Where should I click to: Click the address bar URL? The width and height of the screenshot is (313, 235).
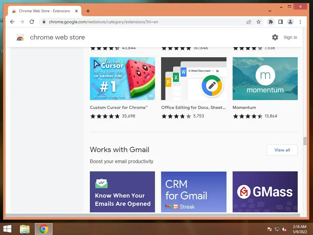coord(103,22)
